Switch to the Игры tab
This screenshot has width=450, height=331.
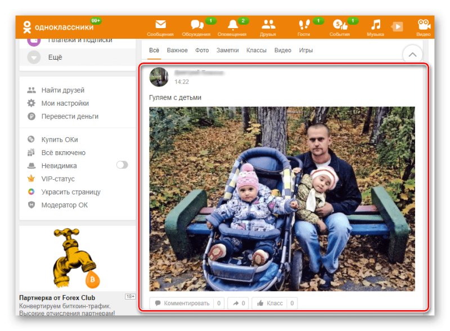click(306, 50)
